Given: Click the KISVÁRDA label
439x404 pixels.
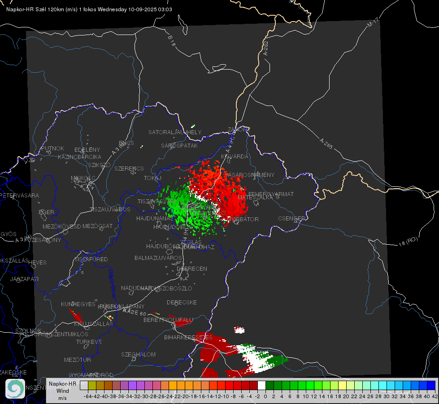Looking at the screenshot, I should (235, 157).
